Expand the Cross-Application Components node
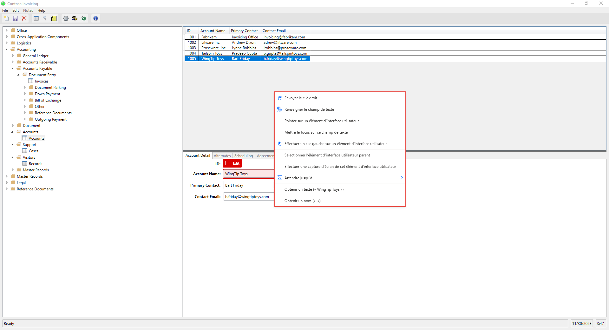Screen dimensions: 609x330 coord(7,37)
